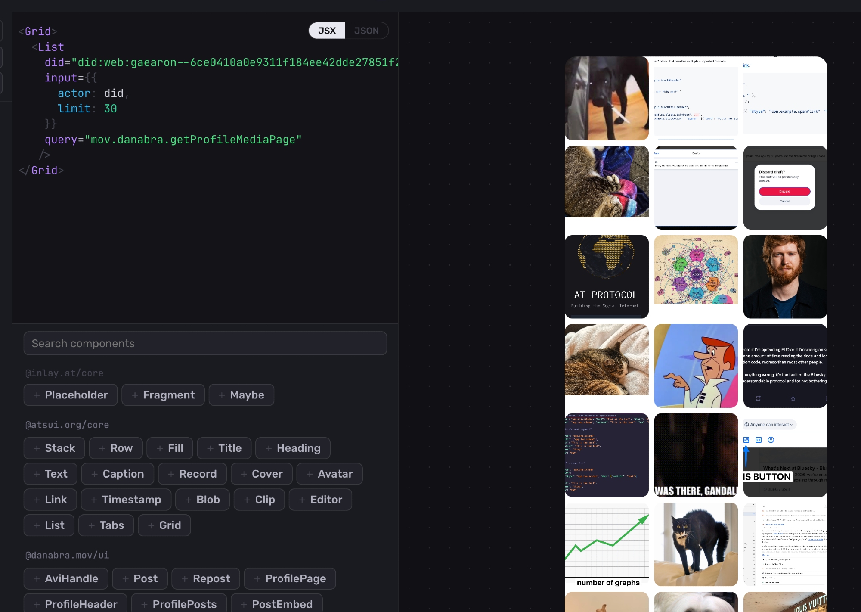Viewport: 861px width, 612px height.
Task: Click the Search components field
Action: coord(205,343)
